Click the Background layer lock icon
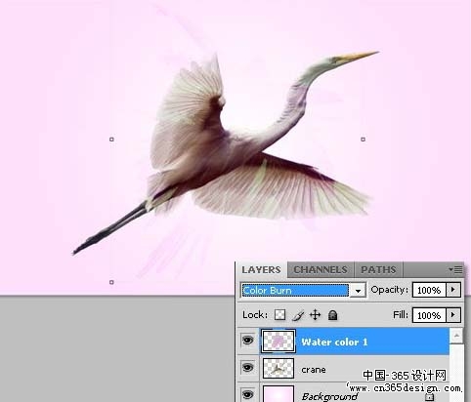The image size is (471, 402). click(430, 397)
